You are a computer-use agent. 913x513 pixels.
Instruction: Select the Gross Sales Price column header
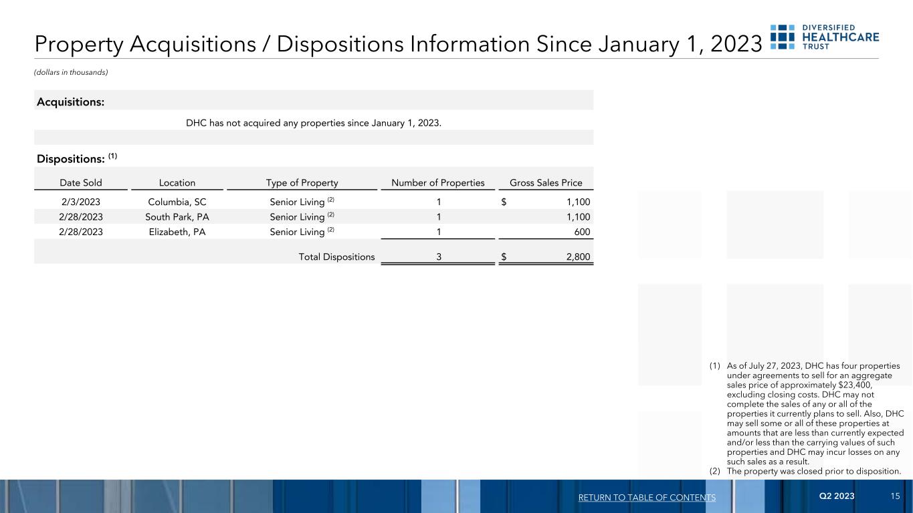point(546,182)
